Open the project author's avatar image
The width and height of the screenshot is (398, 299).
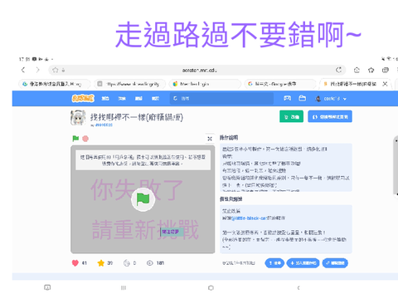coord(78,118)
